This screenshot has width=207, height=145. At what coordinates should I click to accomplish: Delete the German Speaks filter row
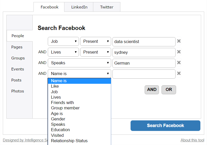click(x=179, y=63)
